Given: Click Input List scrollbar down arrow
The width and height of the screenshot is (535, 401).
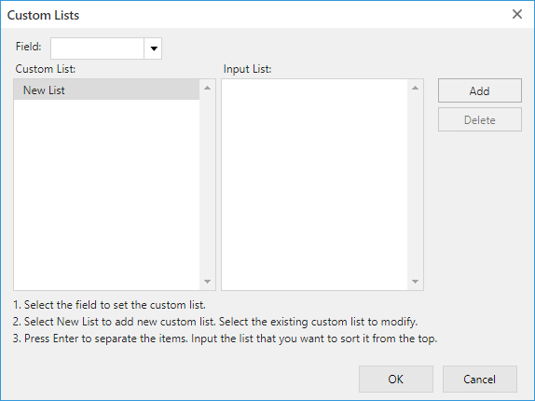Looking at the screenshot, I should tap(416, 282).
